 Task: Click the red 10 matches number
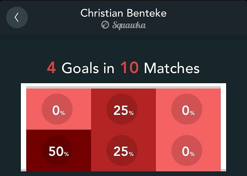pyautogui.click(x=130, y=68)
